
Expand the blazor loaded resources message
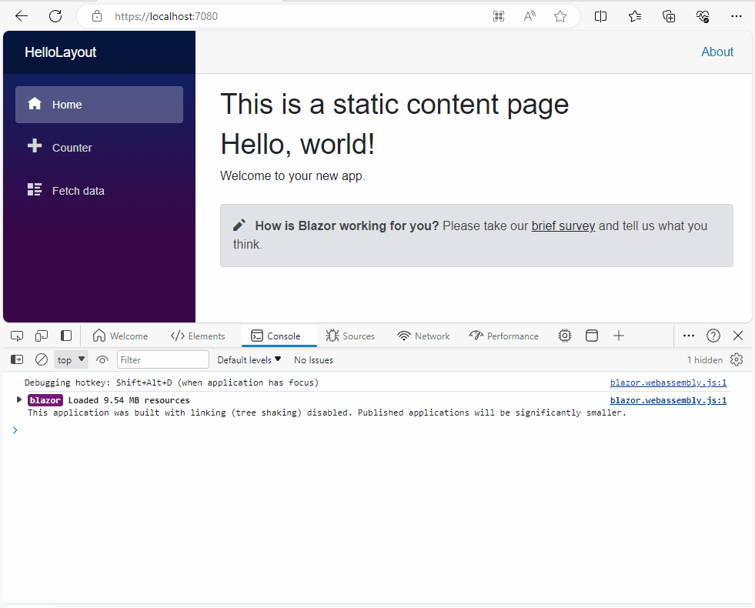(x=19, y=399)
